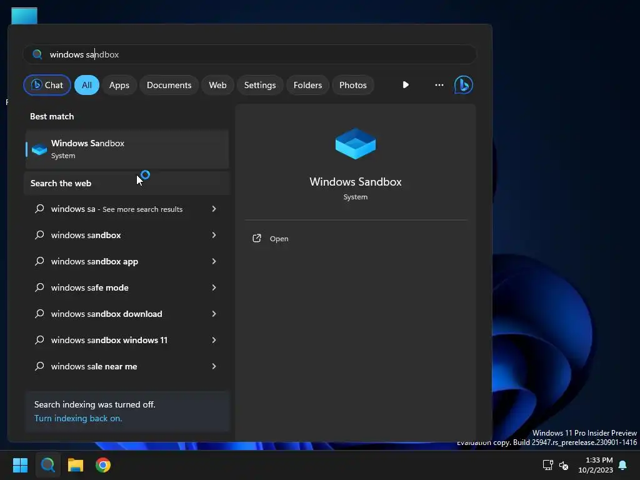Expand arrow for 'windows sandbox windows 11'
Viewport: 640px width, 480px height.
pyautogui.click(x=214, y=340)
